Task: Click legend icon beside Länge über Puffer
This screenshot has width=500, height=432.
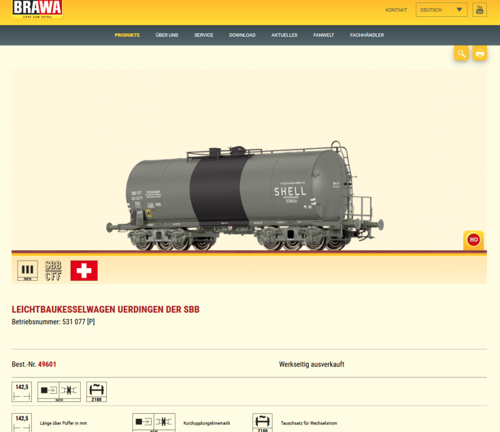Action: coord(22,423)
